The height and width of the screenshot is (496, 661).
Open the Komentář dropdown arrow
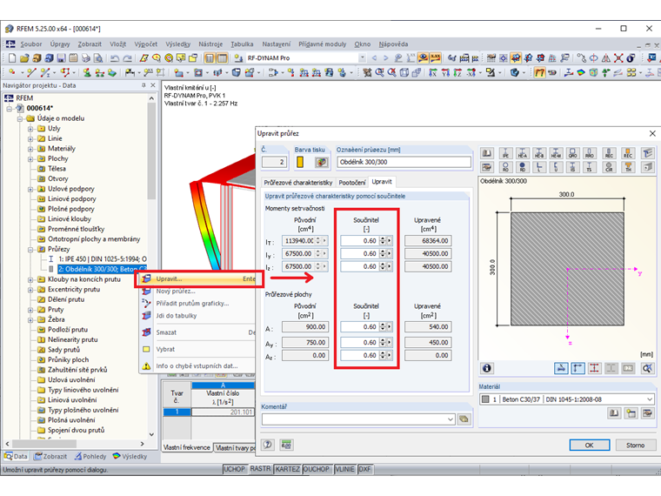click(451, 419)
